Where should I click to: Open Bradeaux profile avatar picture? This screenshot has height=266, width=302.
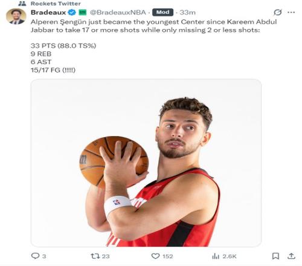(x=16, y=16)
